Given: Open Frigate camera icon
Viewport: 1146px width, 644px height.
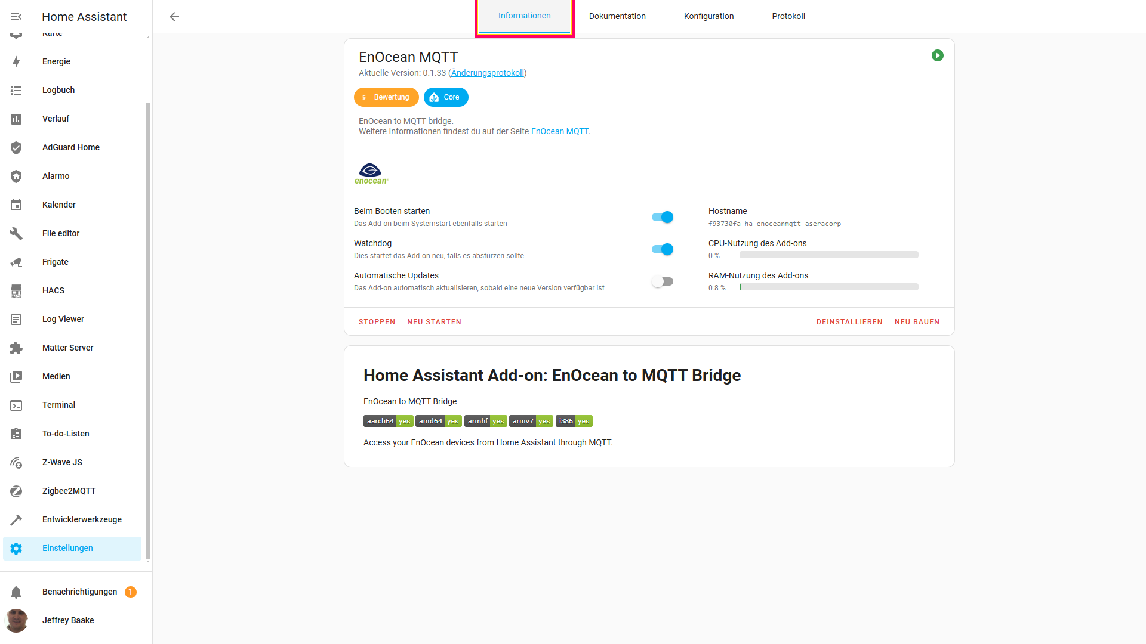Looking at the screenshot, I should point(16,262).
